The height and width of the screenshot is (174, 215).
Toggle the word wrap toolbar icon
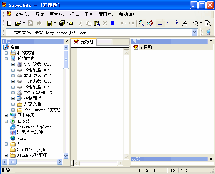160,23
